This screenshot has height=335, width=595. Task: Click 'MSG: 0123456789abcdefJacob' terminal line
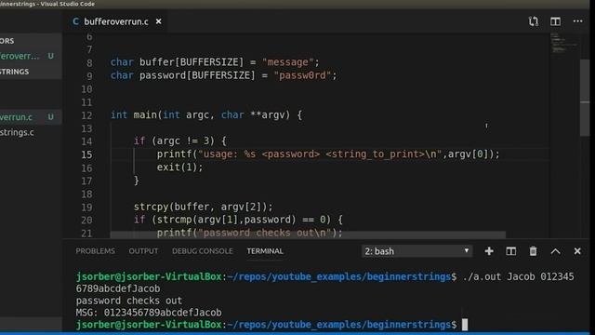click(149, 313)
